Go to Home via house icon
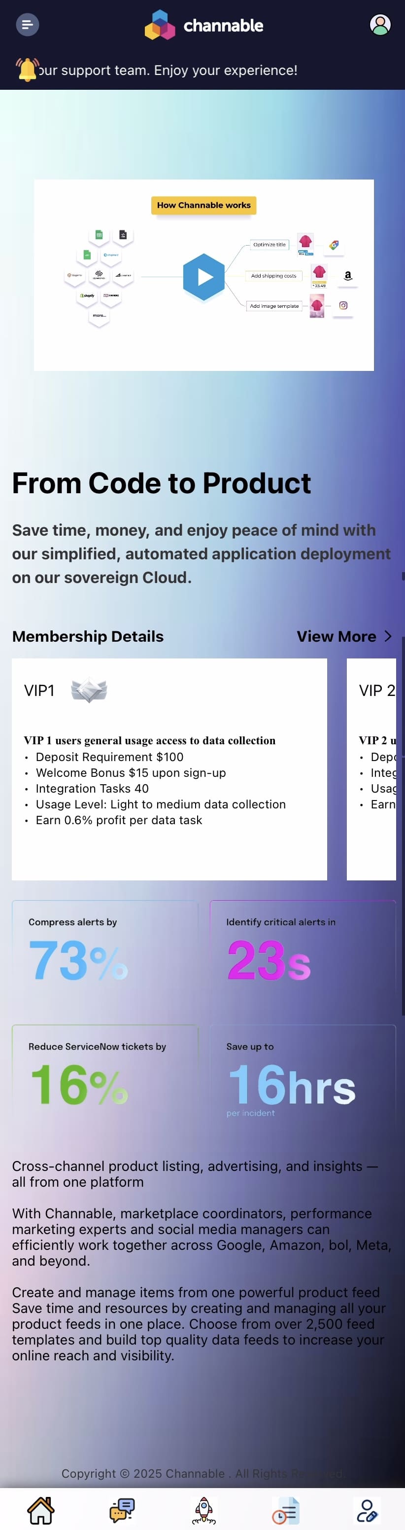 [41, 1510]
